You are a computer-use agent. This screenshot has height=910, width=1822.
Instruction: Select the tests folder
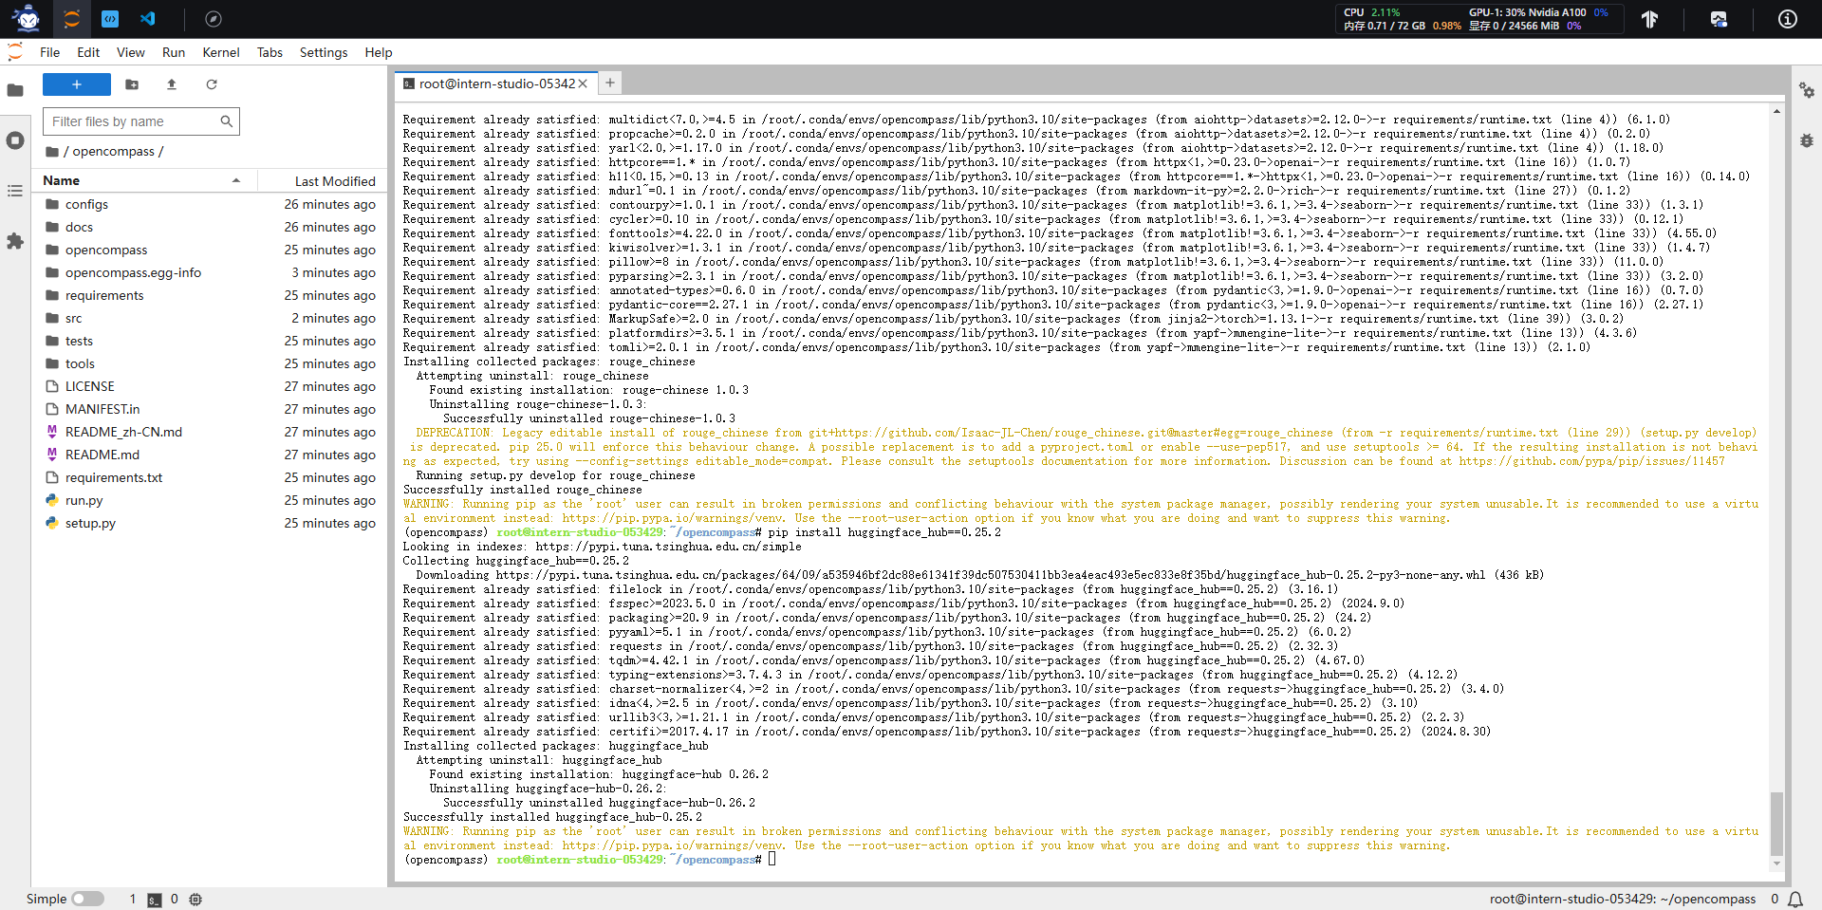coord(210,341)
